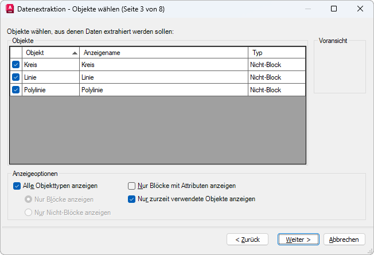Select 'Nur Blöcke anzeigen' radio button

[x=28, y=199]
